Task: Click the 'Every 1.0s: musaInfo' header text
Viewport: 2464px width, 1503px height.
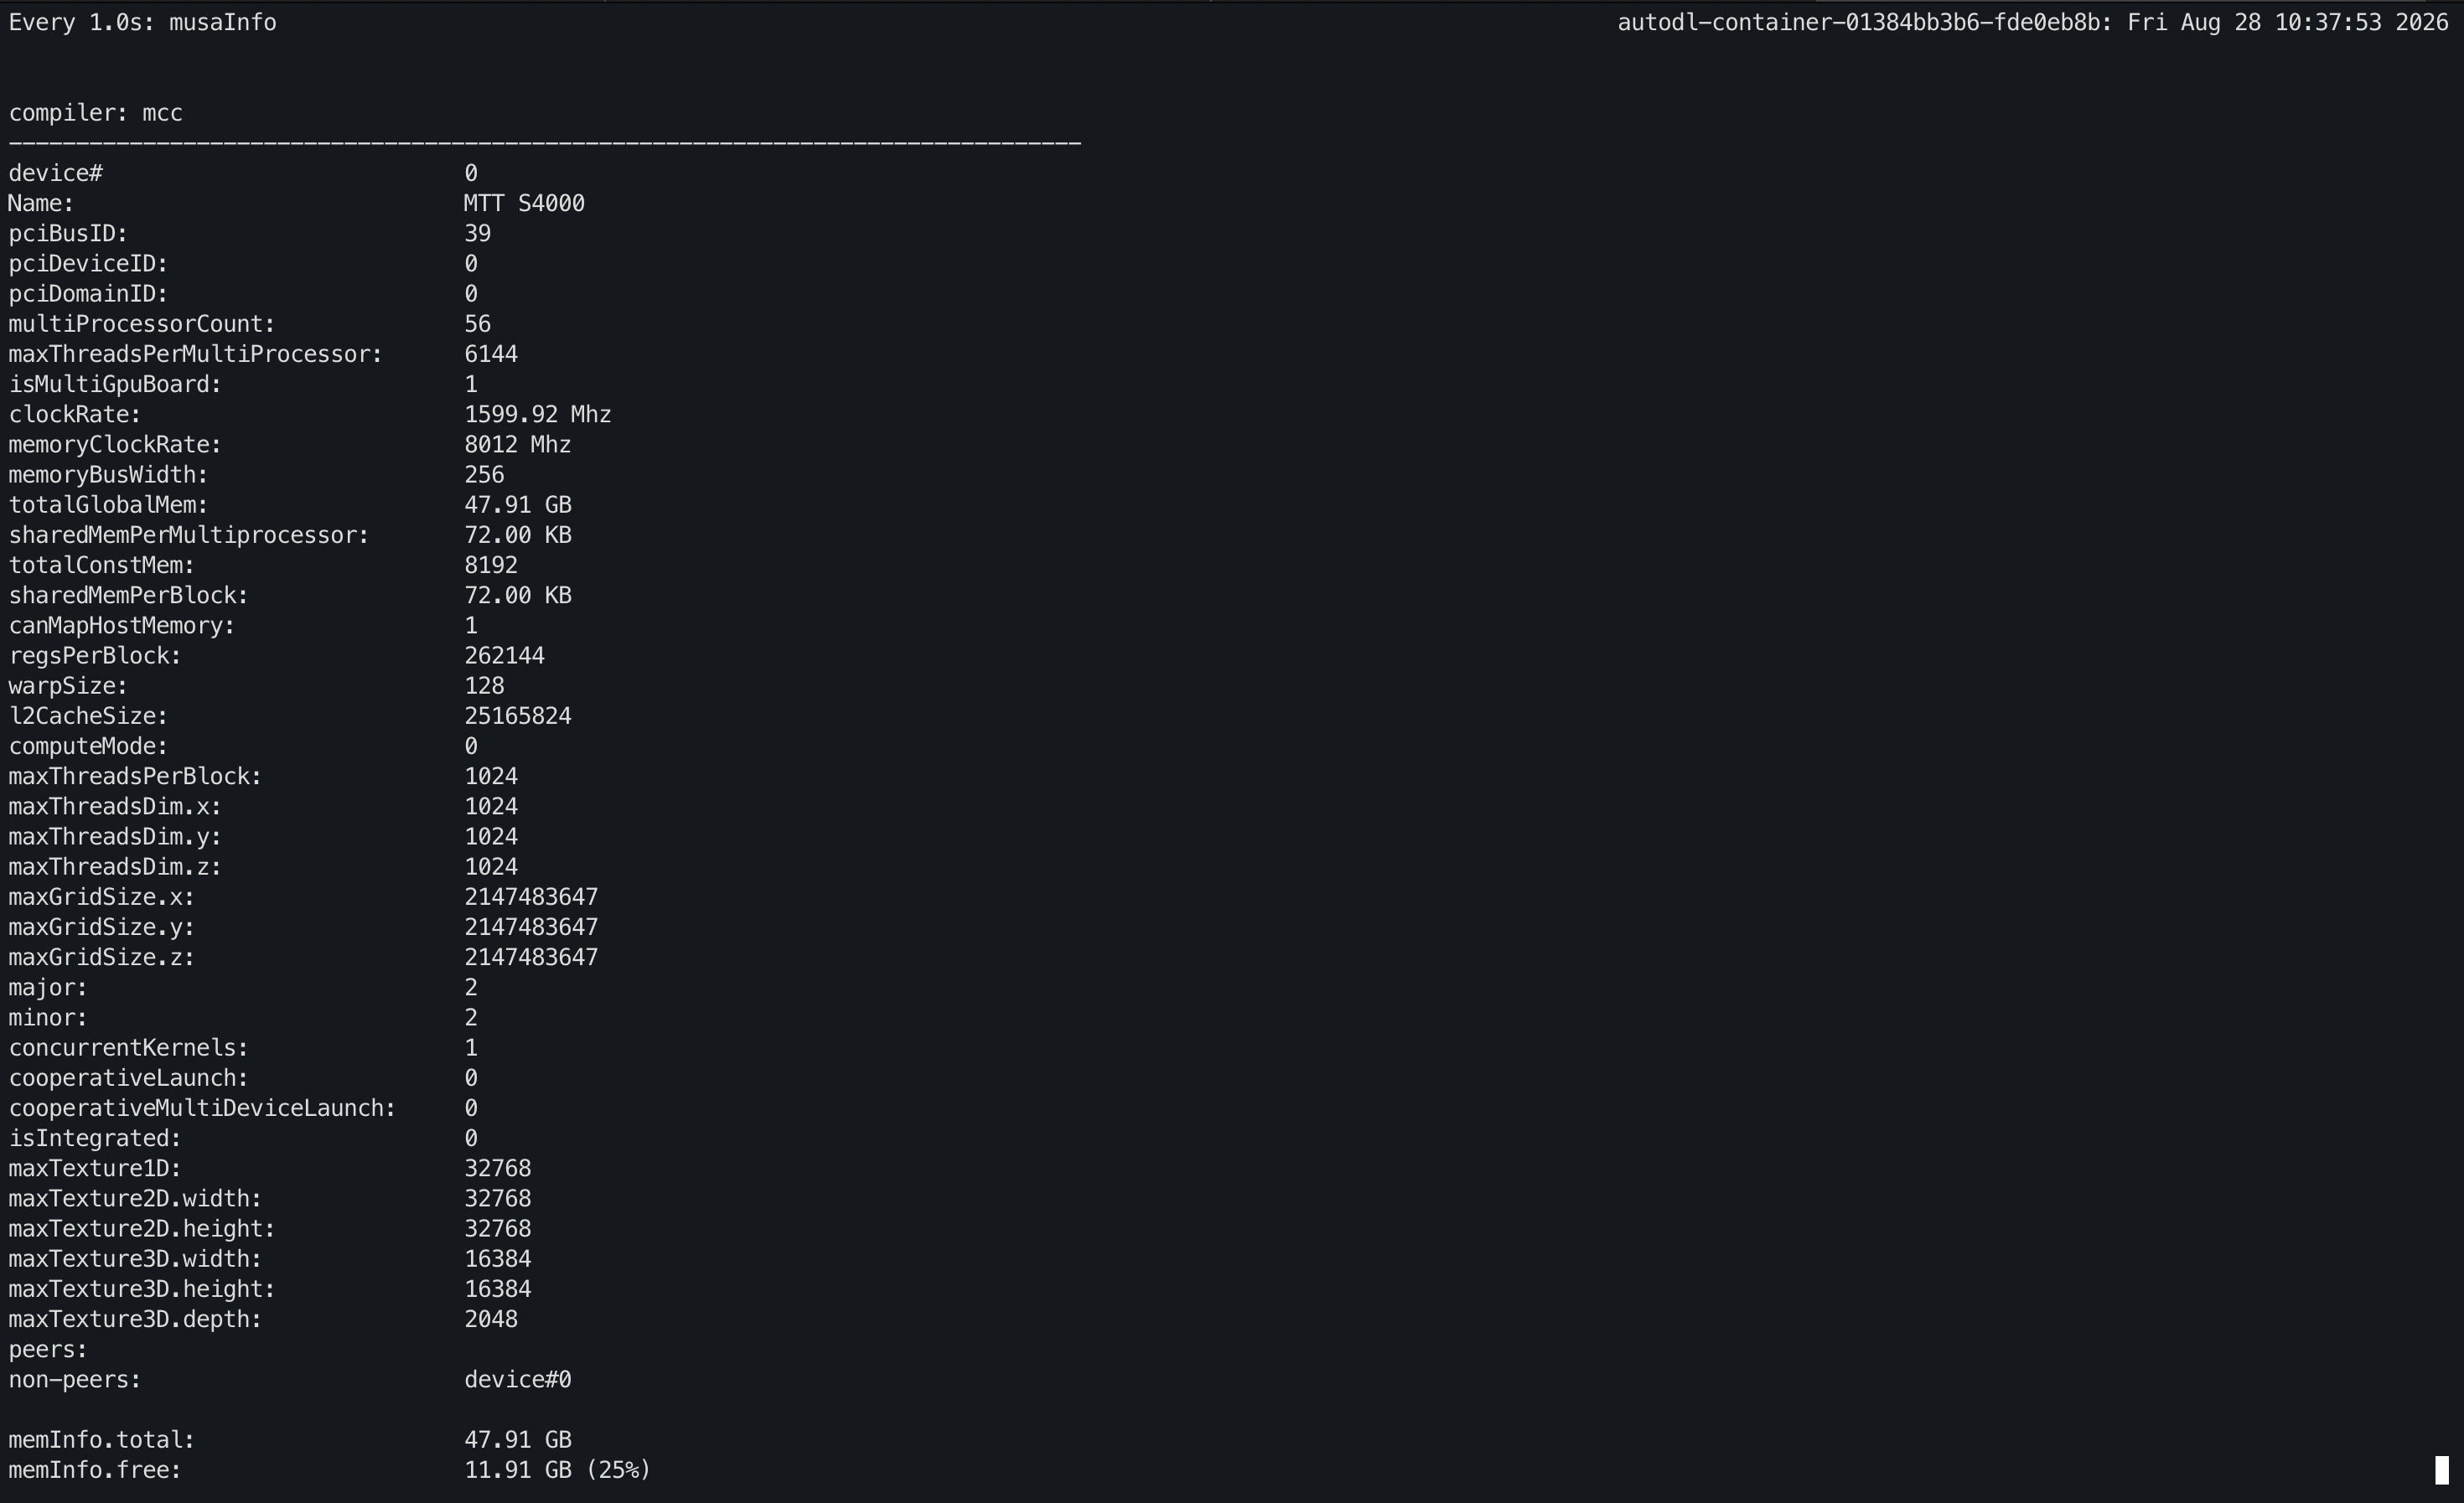Action: tap(142, 22)
